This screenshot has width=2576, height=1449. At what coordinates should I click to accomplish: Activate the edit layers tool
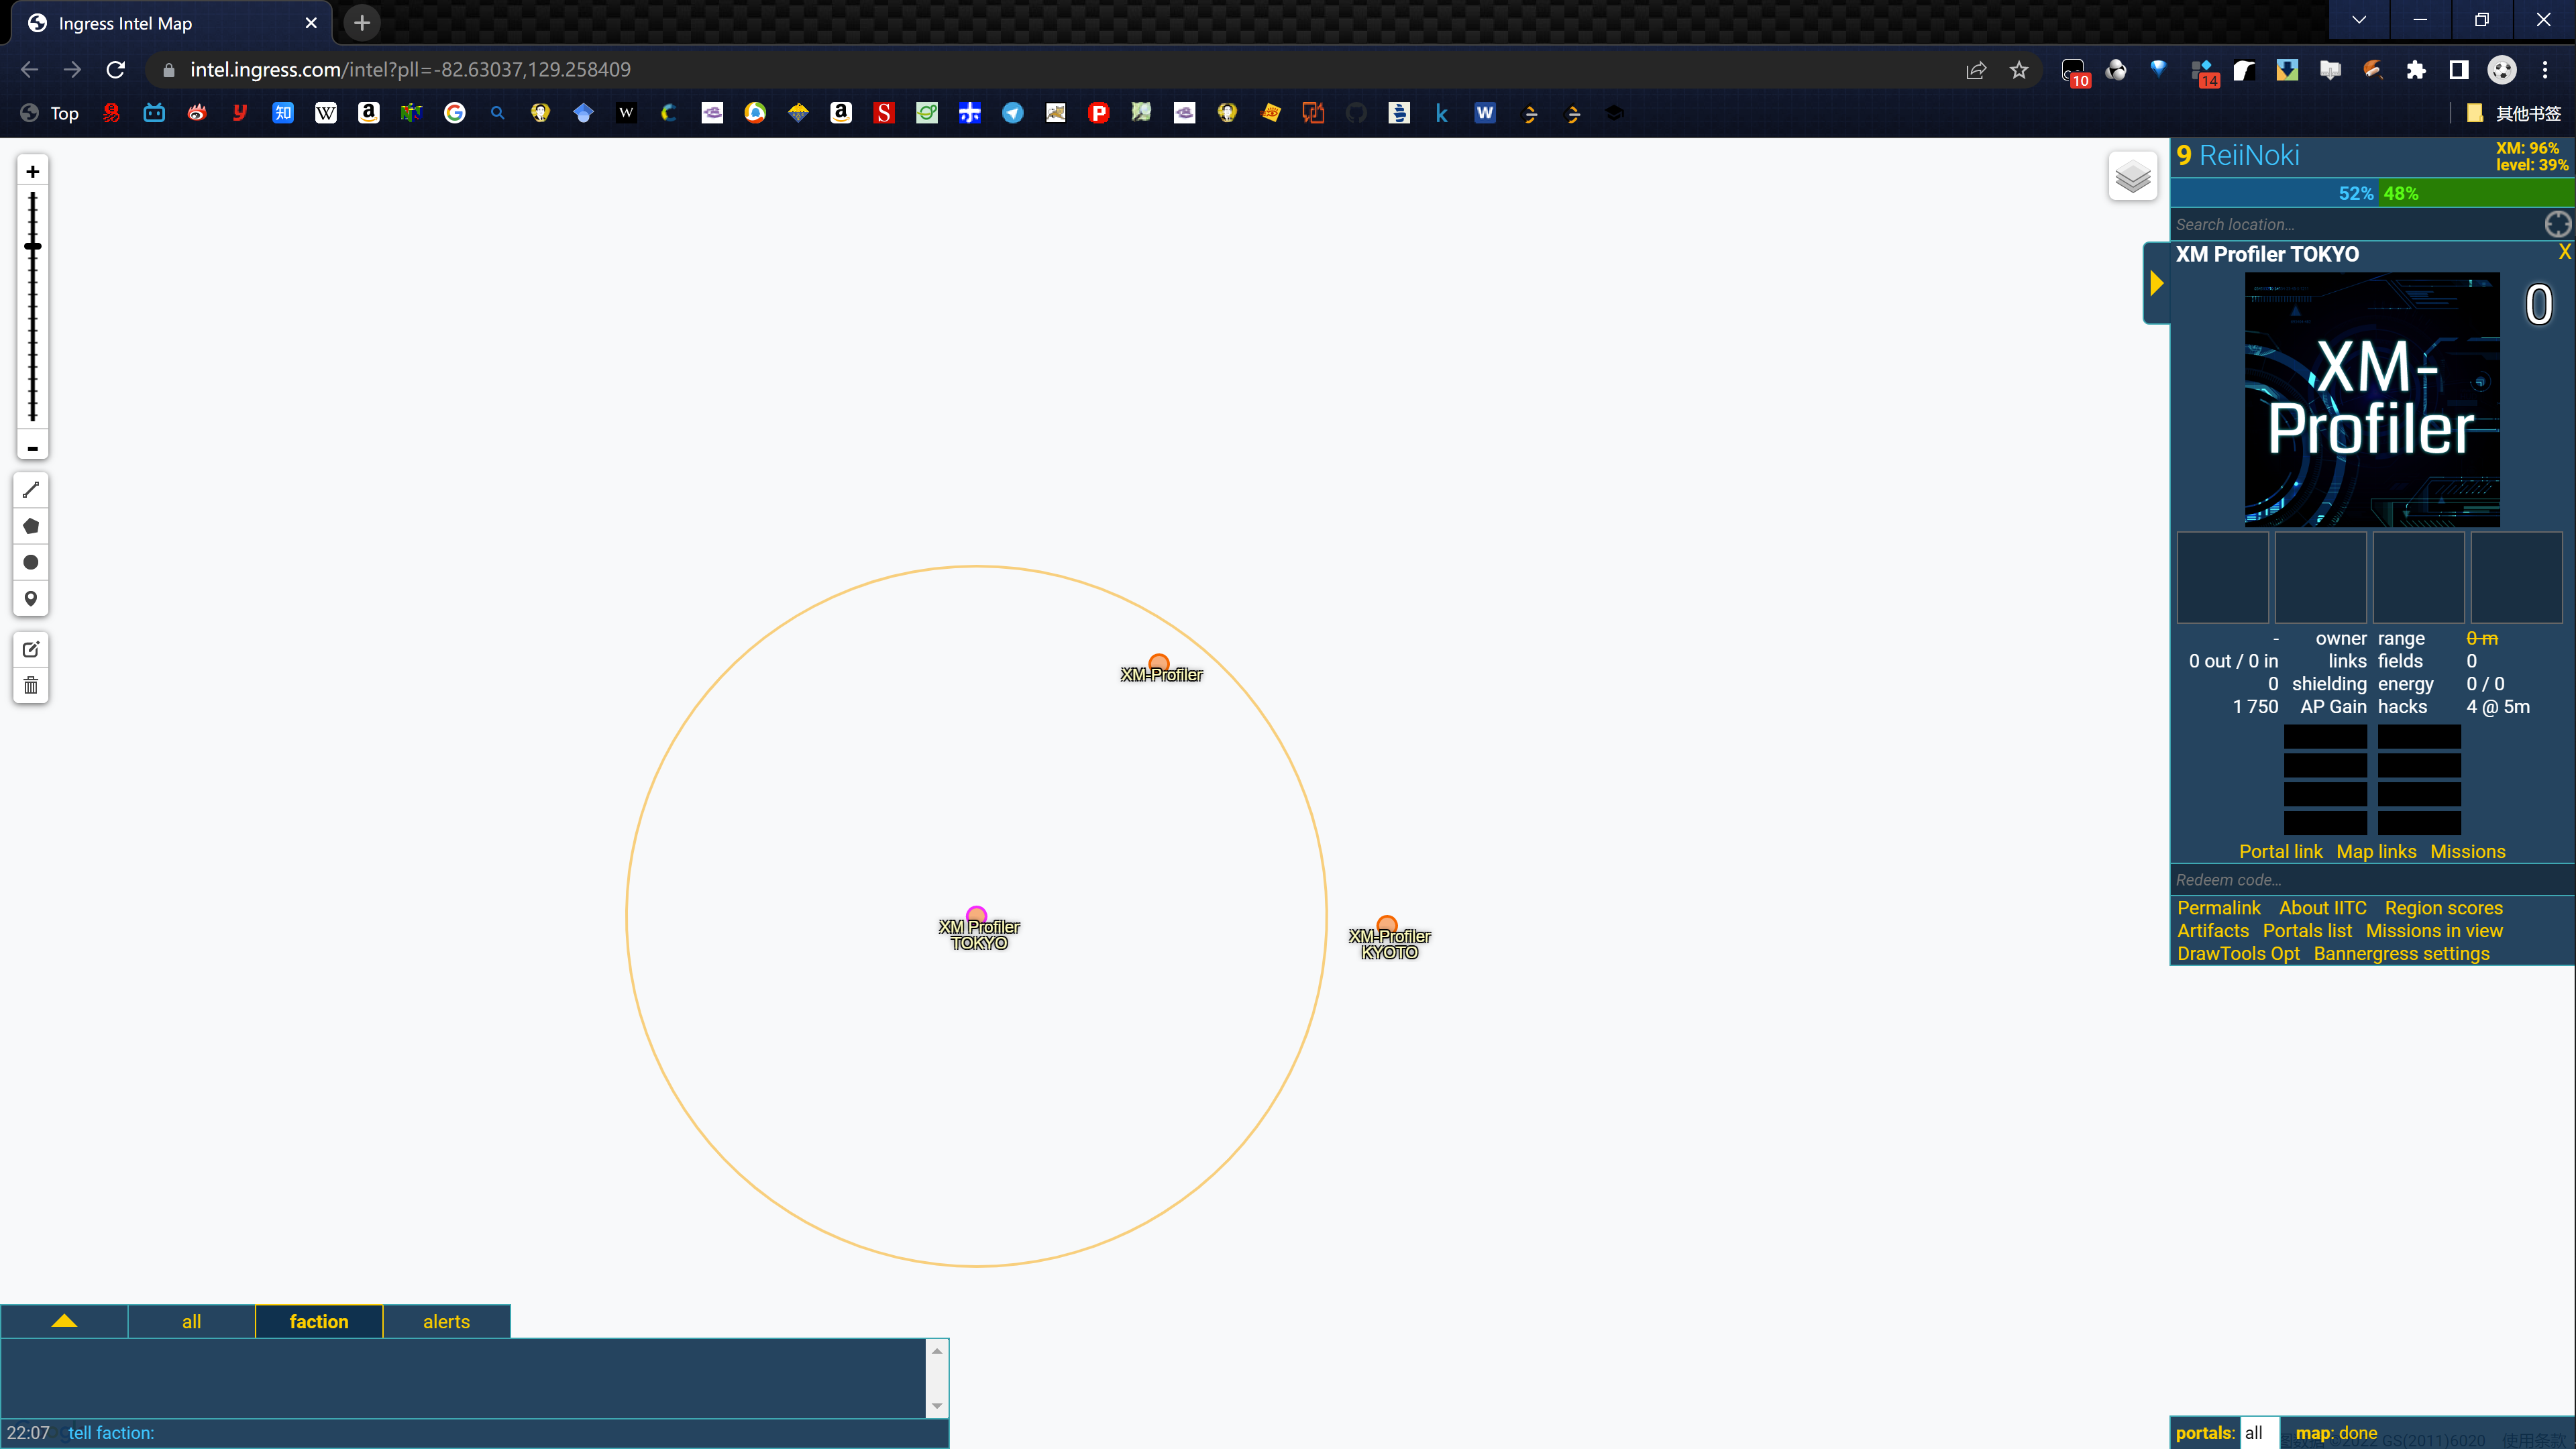31,649
